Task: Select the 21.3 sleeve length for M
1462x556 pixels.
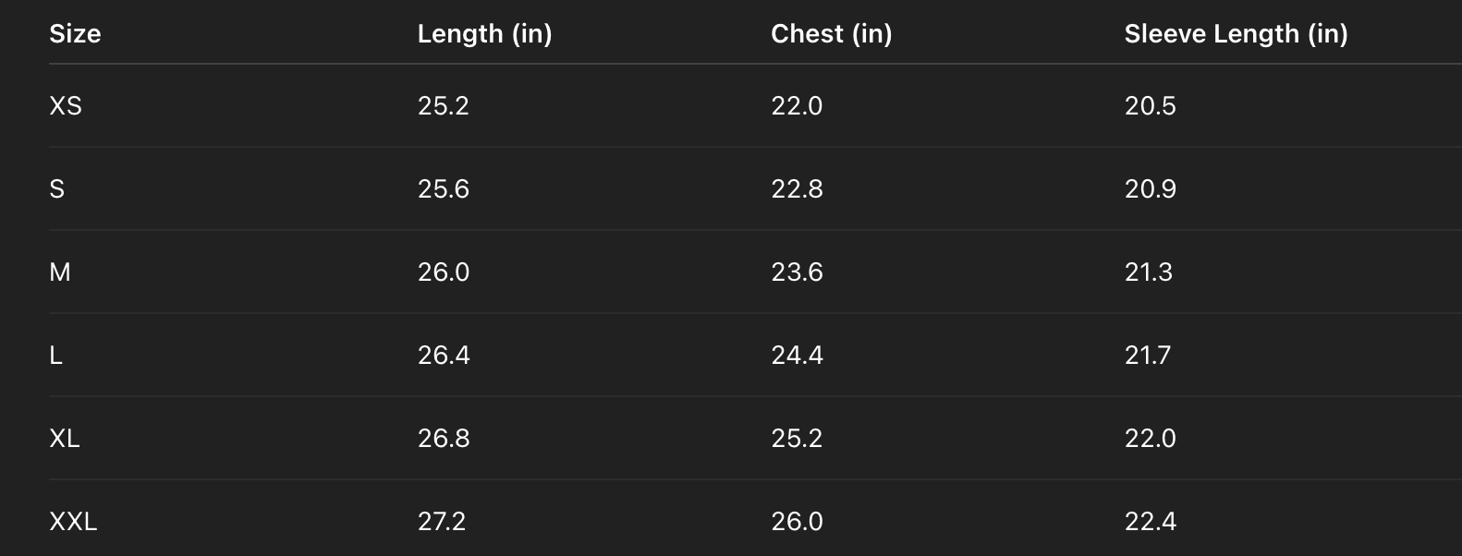Action: click(x=1148, y=272)
